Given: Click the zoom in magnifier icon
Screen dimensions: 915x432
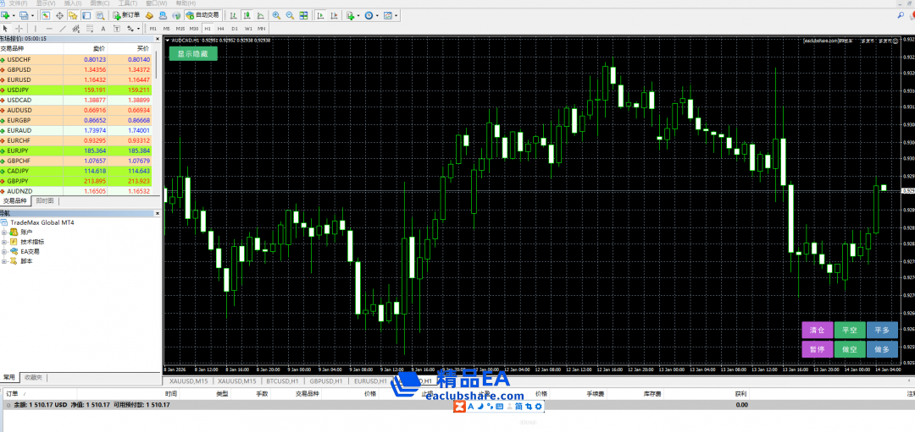Looking at the screenshot, I should pyautogui.click(x=276, y=15).
